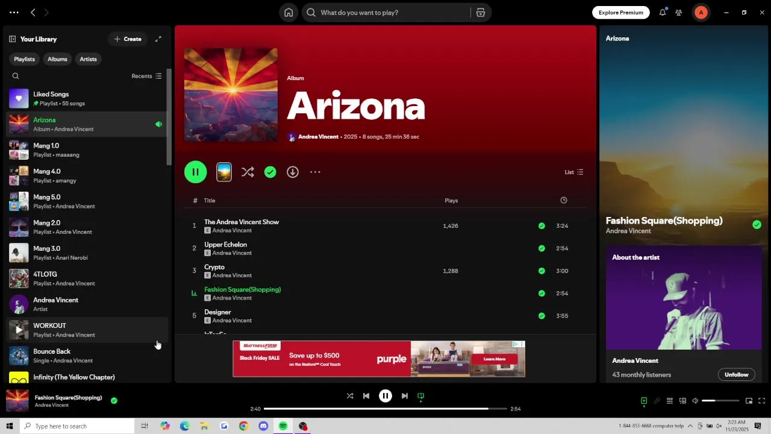This screenshot has width=771, height=434.
Task: Open the Recents sort dropdown in library
Action: 146,76
